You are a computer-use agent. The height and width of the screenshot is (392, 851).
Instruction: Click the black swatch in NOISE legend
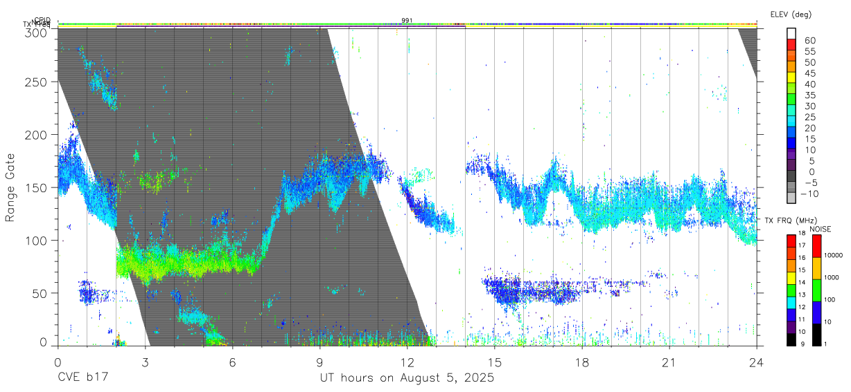(817, 334)
